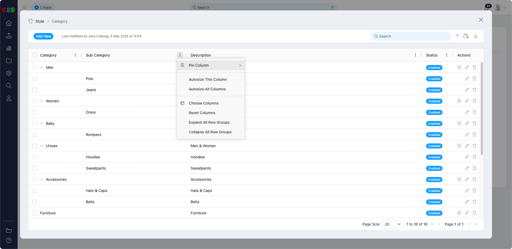Screen dimensions: 512x249
Task: Select Collapse All Row Groups option
Action: [210, 132]
